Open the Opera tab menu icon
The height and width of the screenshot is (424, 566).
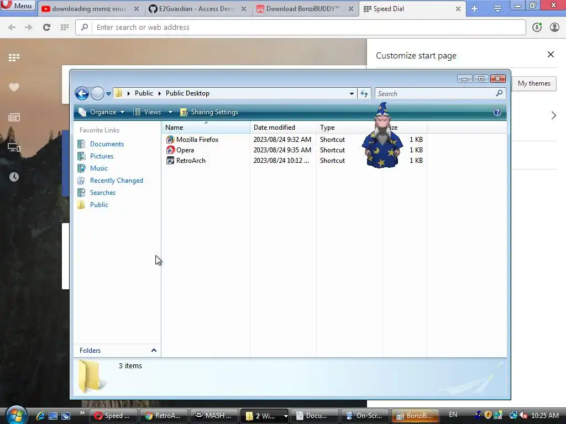(497, 9)
